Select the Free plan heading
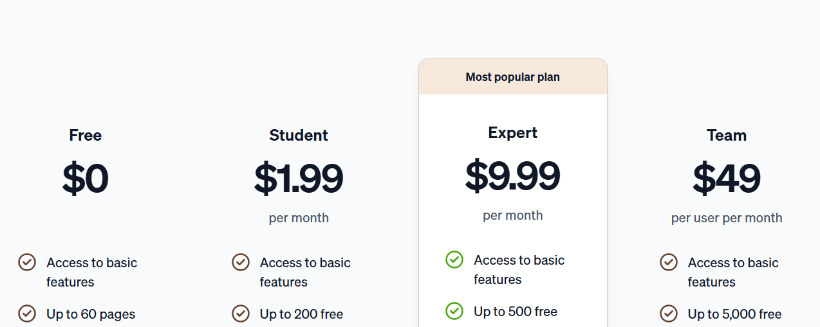The height and width of the screenshot is (327, 820). click(86, 136)
